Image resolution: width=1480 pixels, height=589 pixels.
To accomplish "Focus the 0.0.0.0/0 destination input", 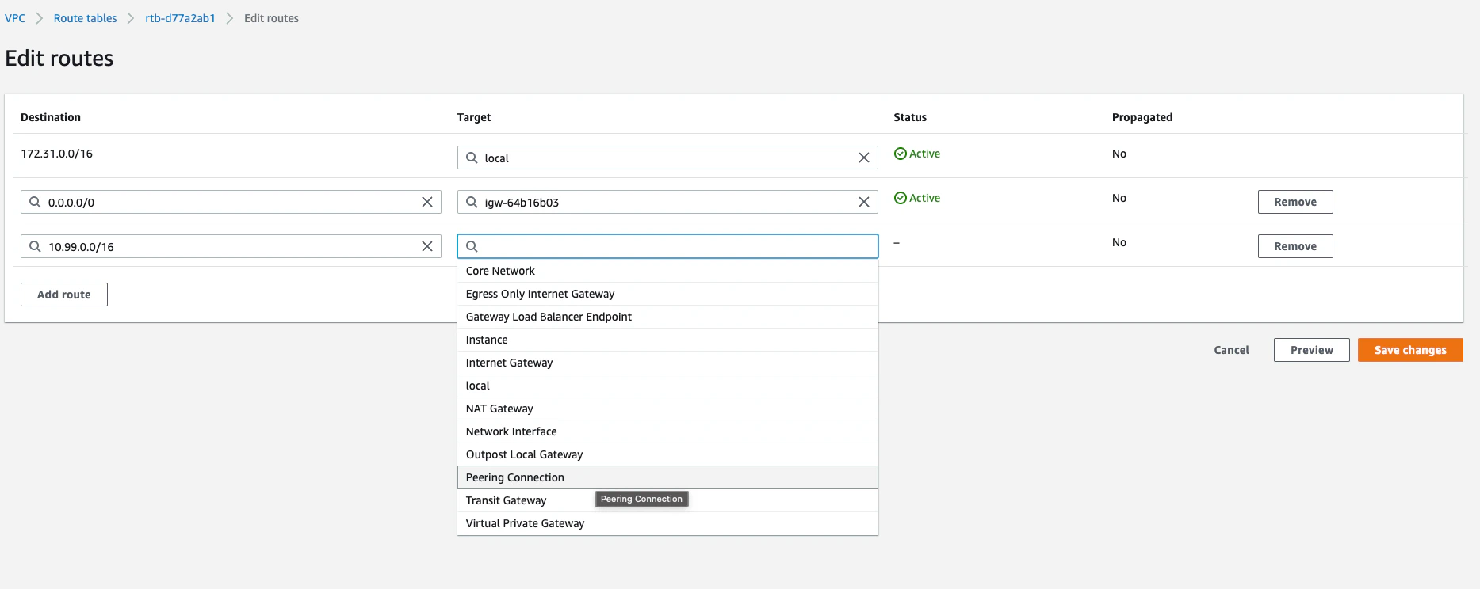I will pyautogui.click(x=231, y=202).
